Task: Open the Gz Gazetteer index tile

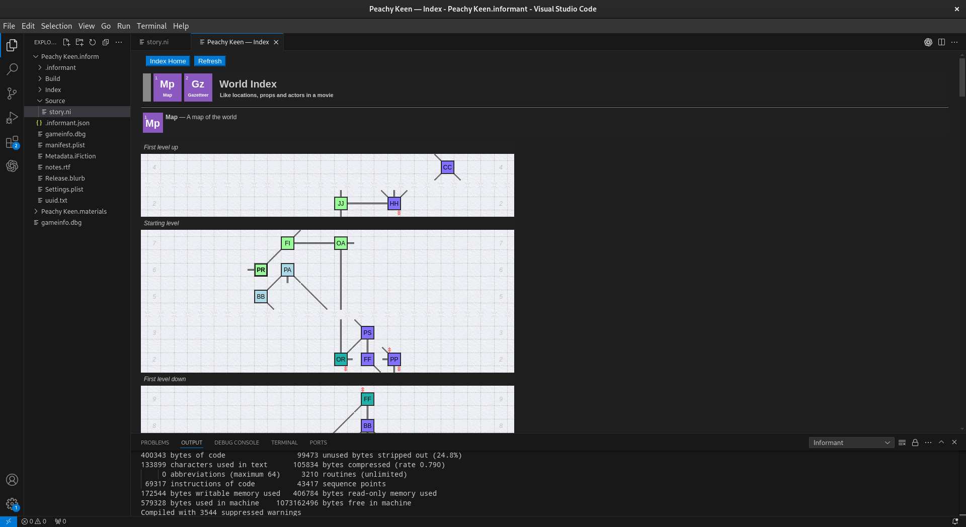Action: click(198, 87)
